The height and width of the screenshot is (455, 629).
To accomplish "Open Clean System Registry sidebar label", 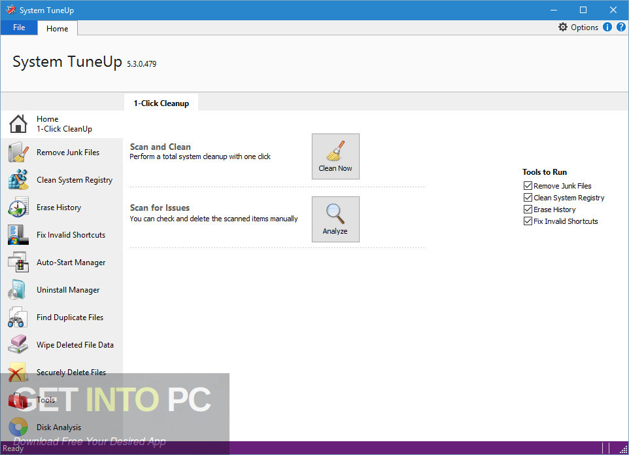I will (75, 180).
